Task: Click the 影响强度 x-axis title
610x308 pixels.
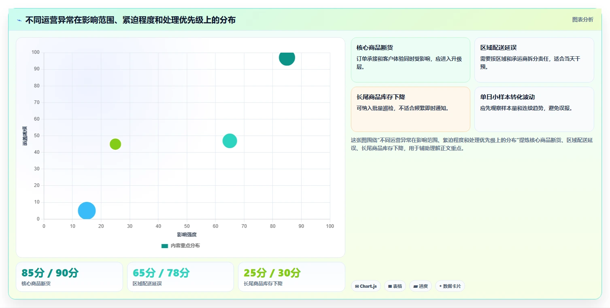Action: [187, 235]
